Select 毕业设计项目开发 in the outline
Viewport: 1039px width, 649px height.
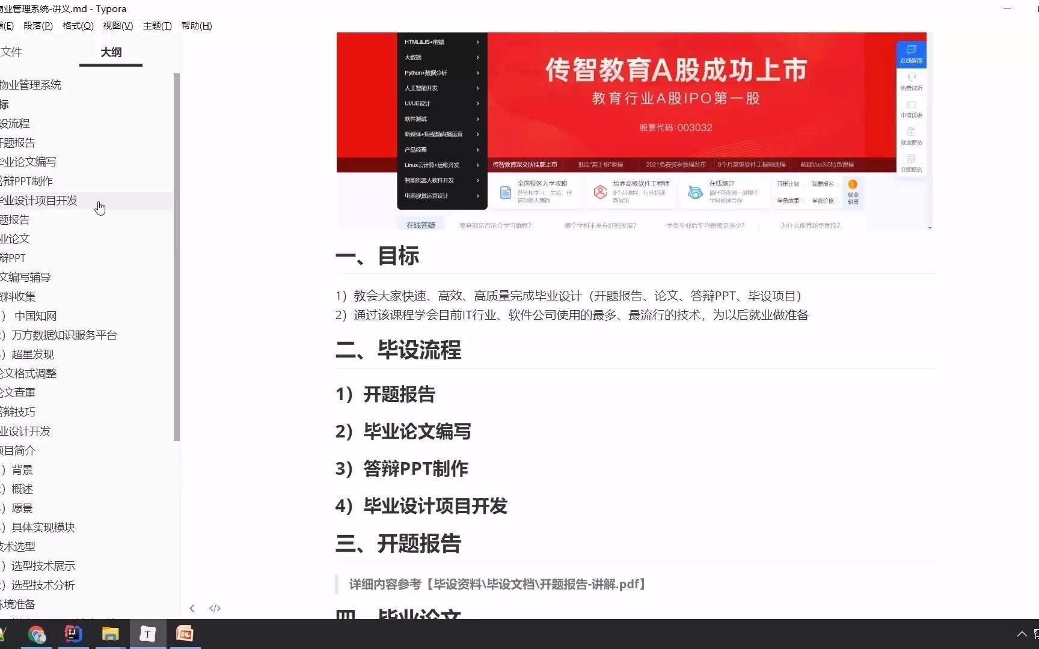[39, 201]
